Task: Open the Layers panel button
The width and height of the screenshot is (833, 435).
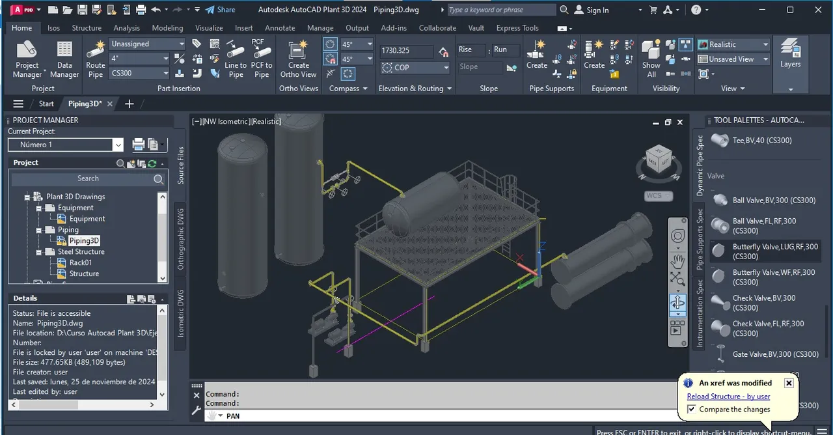Action: (790, 55)
